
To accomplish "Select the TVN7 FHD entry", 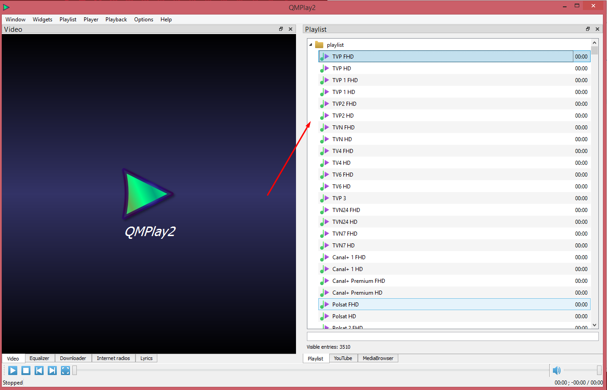I will (454, 234).
